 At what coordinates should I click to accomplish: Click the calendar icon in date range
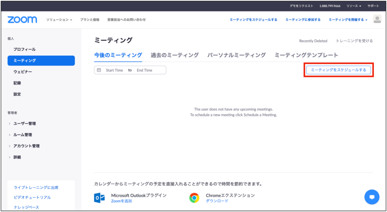pos(99,70)
